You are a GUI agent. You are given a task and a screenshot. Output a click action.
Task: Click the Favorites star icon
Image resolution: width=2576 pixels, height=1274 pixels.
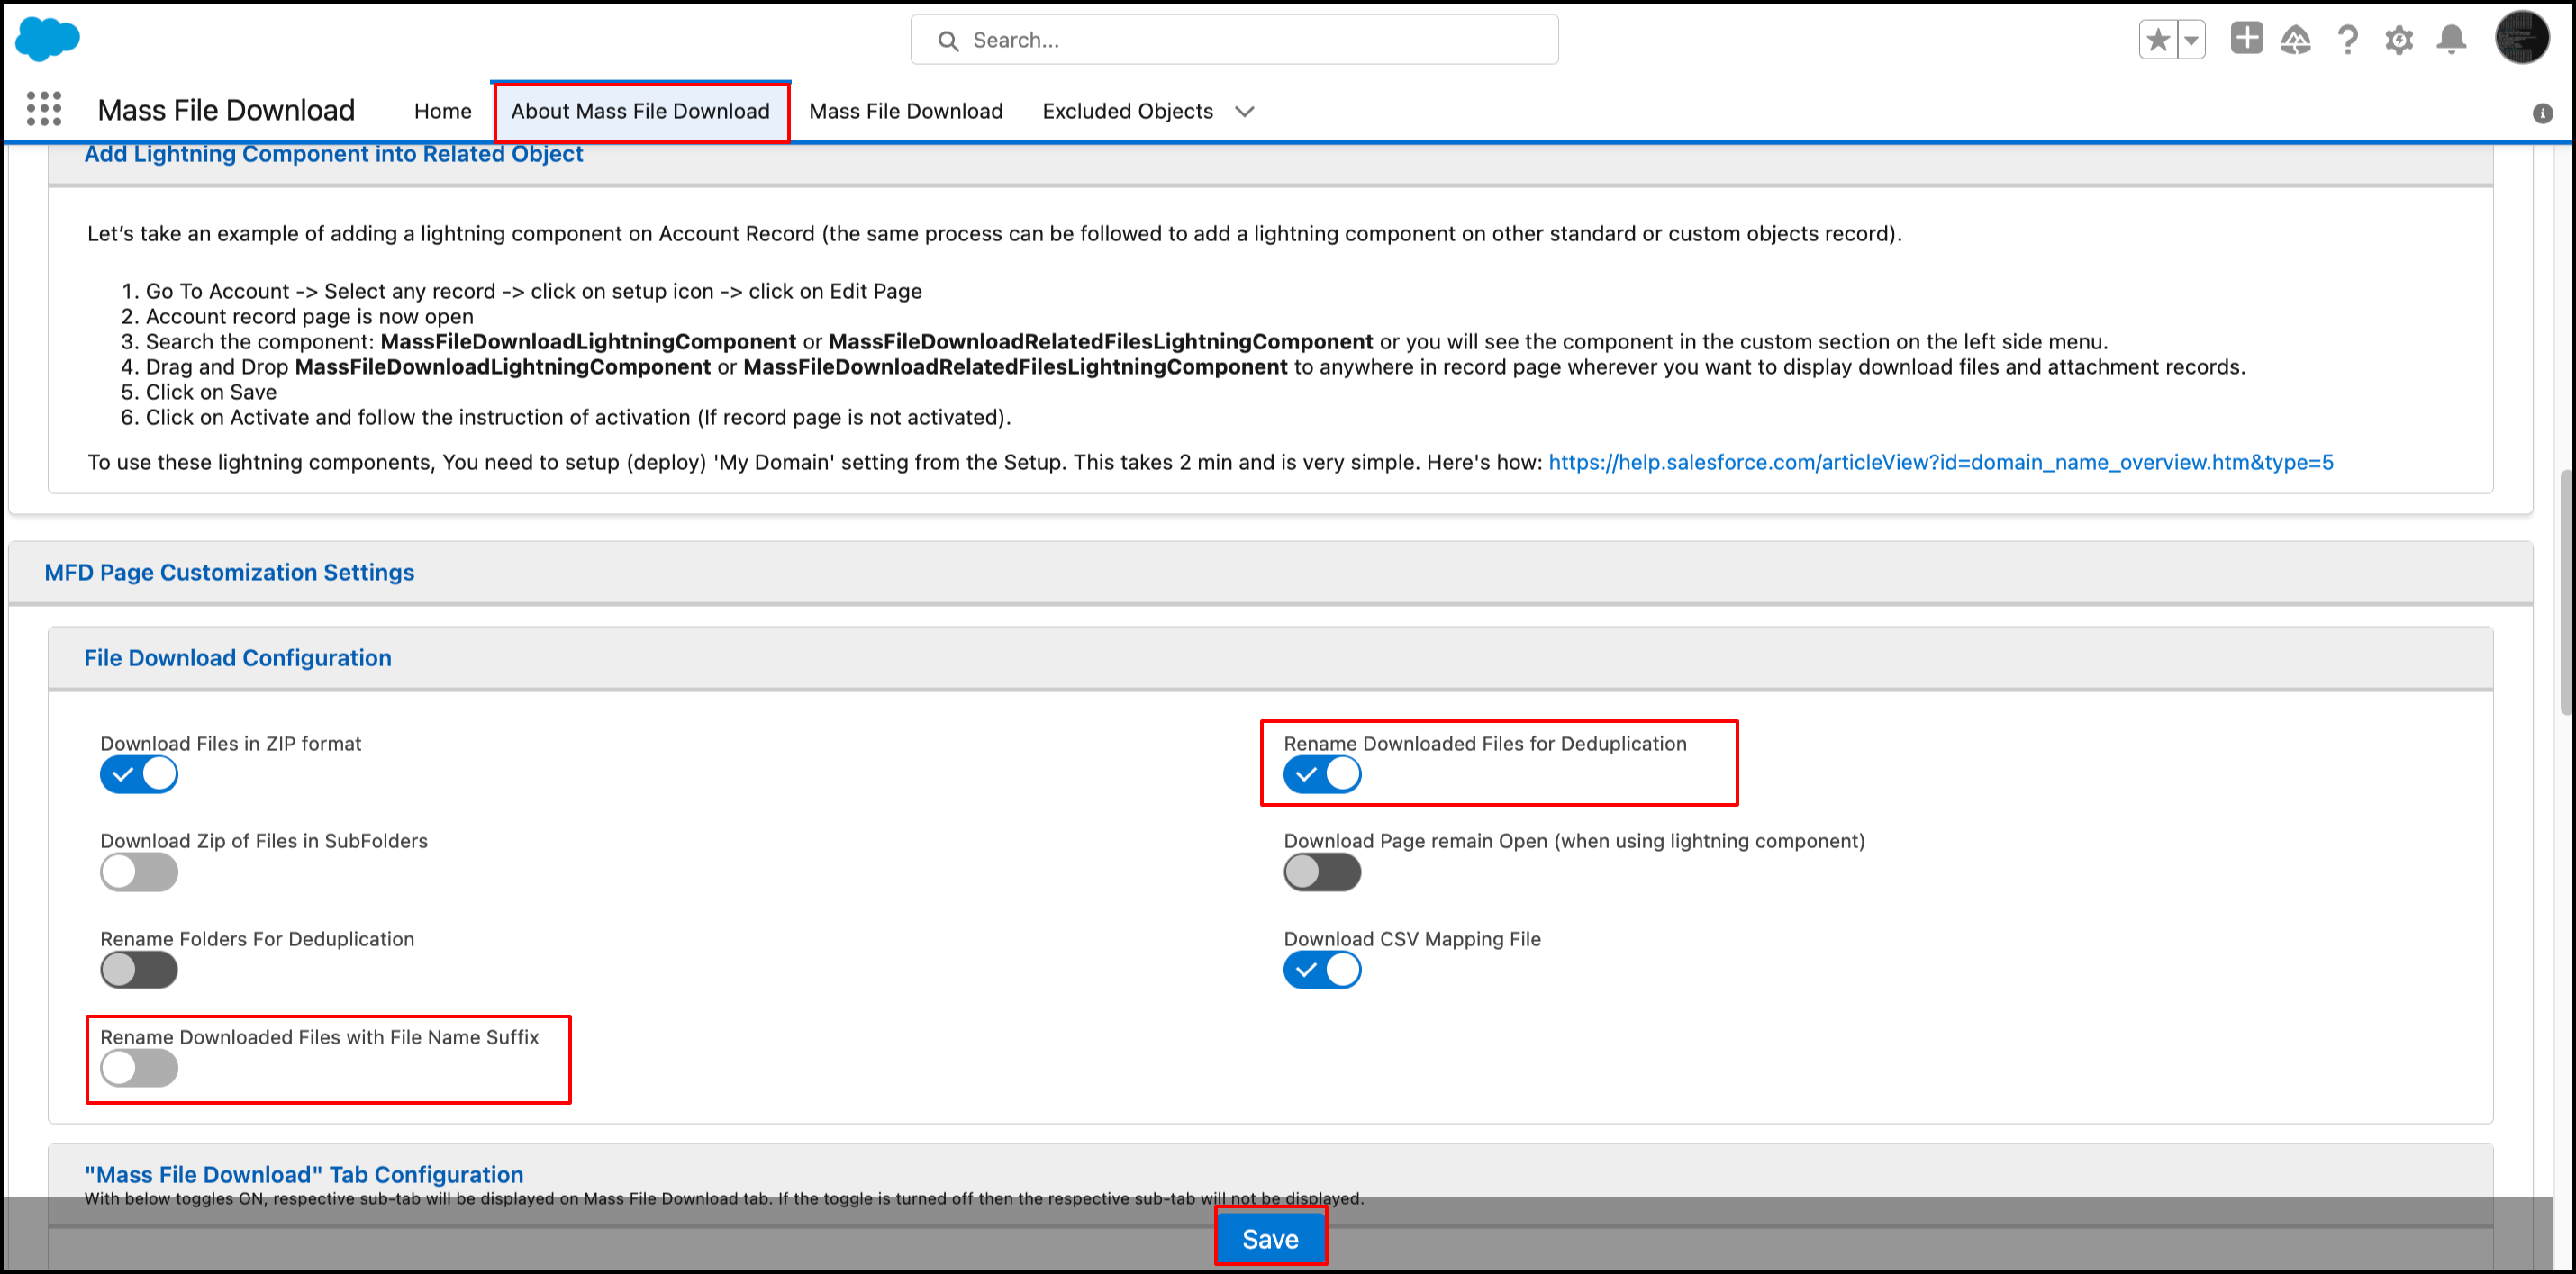(2157, 40)
